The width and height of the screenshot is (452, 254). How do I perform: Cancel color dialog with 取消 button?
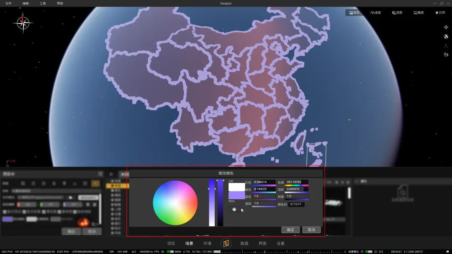[x=311, y=230]
